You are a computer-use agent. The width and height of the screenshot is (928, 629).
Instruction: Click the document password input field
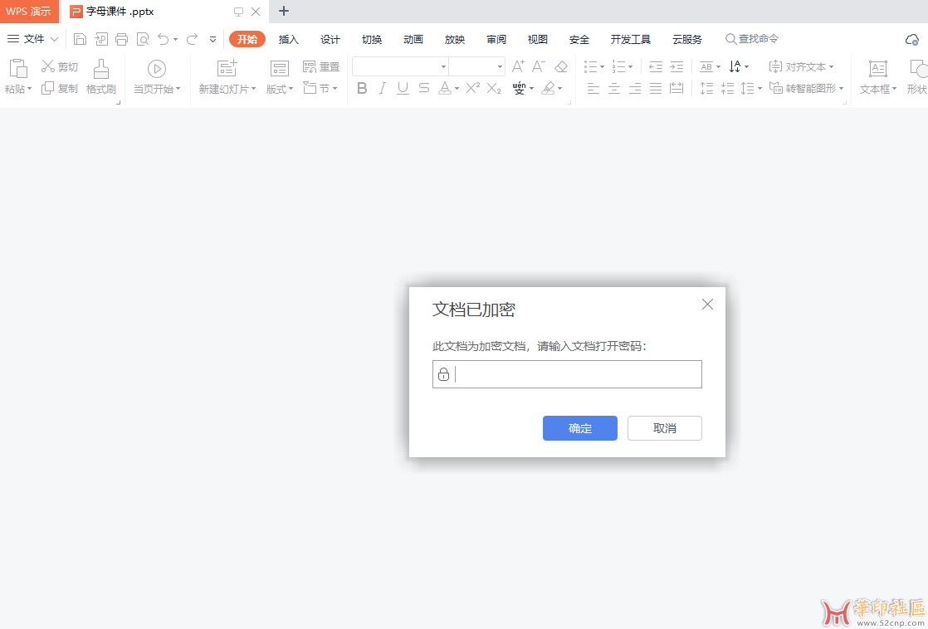[x=576, y=374]
